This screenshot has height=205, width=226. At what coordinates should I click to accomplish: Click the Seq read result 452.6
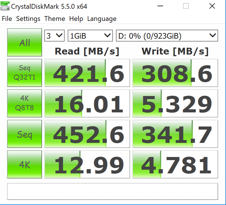87,134
